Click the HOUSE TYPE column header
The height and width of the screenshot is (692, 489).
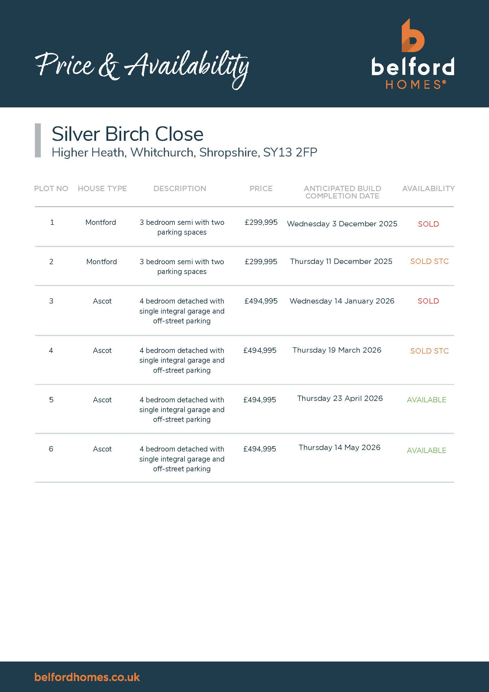(x=102, y=189)
